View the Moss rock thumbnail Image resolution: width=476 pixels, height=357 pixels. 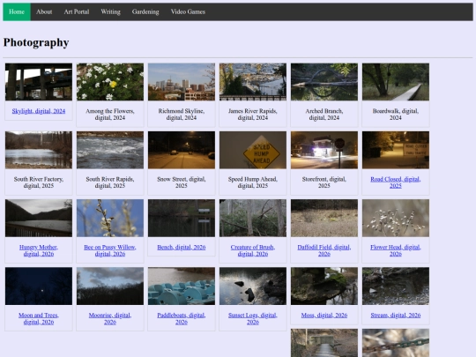pos(324,286)
